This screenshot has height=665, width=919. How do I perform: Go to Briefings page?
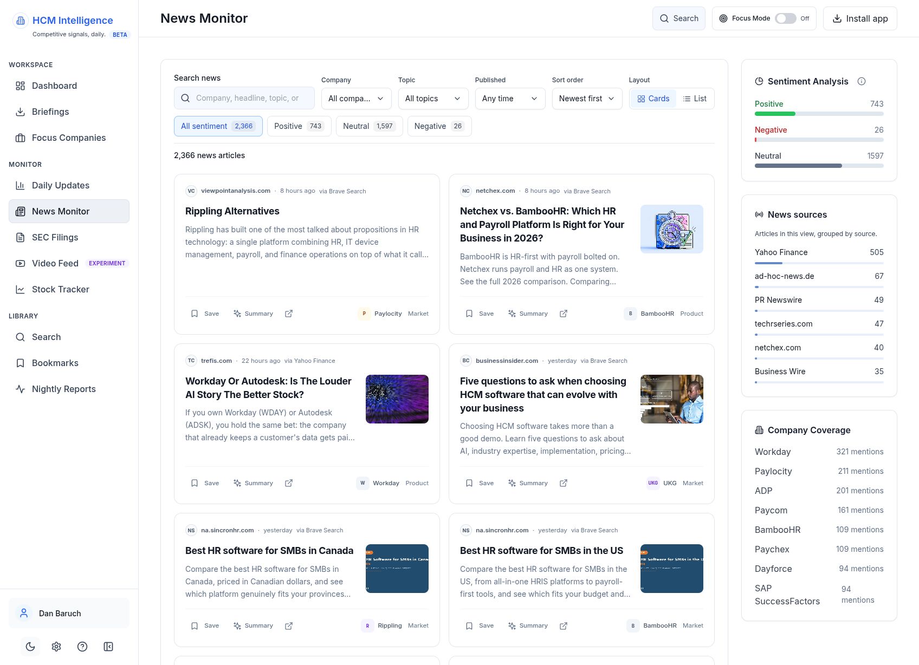69,112
